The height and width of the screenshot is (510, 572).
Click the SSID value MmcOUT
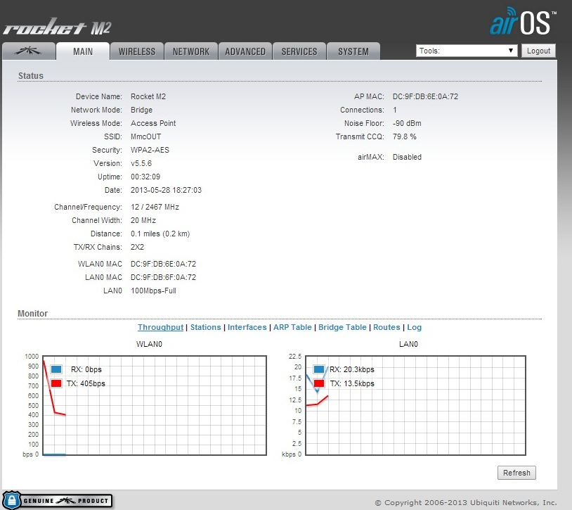click(x=146, y=136)
